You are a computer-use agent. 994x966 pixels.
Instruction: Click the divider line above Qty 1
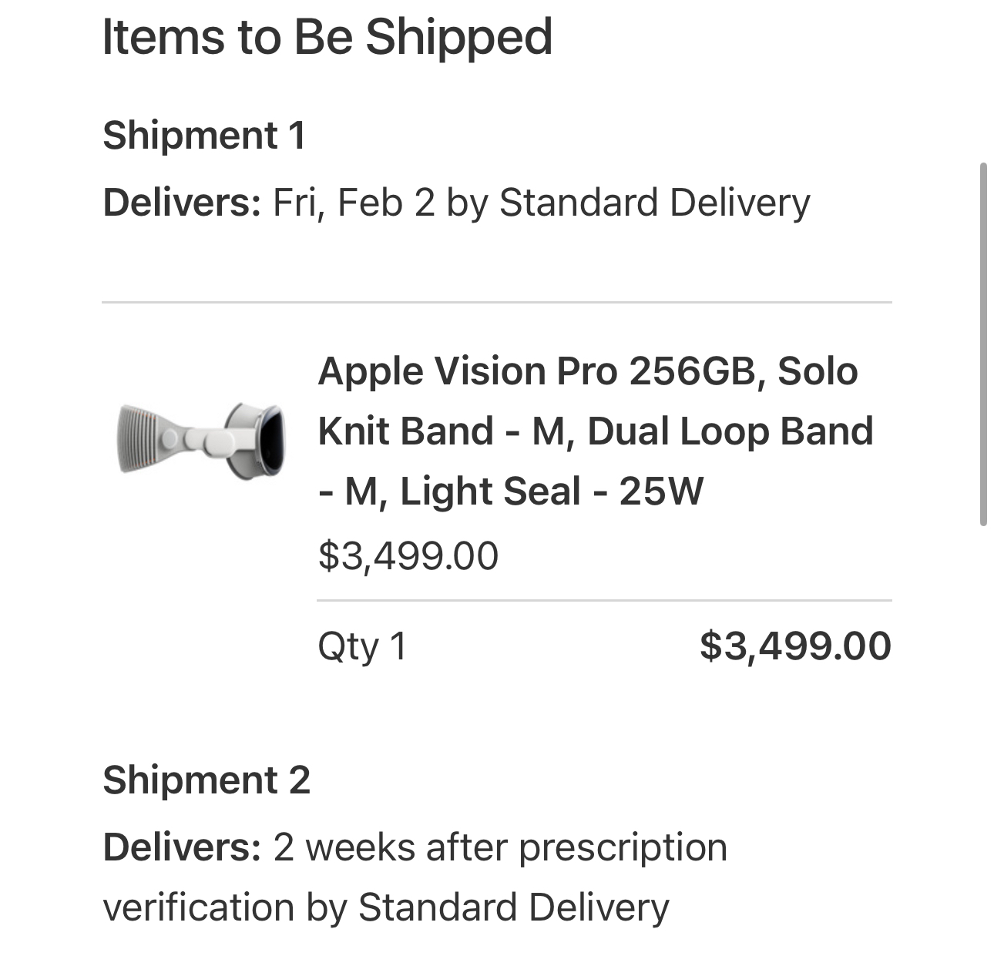tap(605, 600)
